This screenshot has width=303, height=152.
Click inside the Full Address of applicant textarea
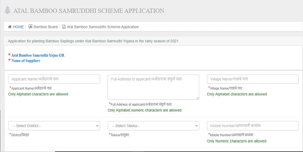pyautogui.click(x=153, y=87)
